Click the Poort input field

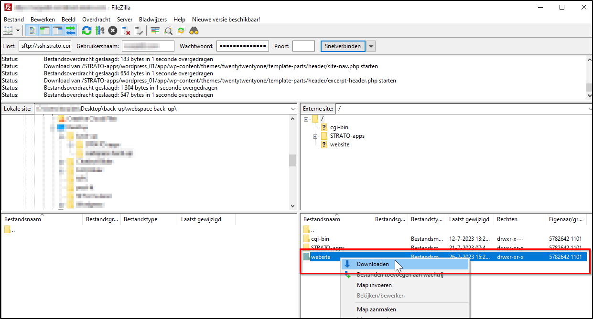coord(303,46)
